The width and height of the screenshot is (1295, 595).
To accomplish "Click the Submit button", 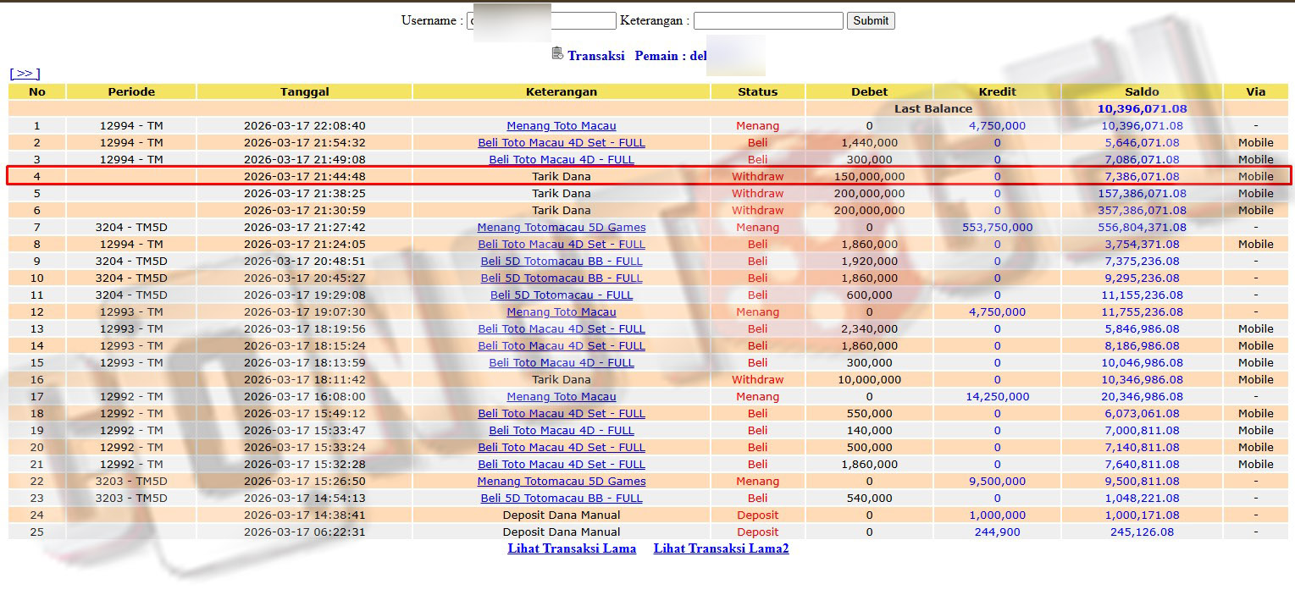I will coord(871,20).
